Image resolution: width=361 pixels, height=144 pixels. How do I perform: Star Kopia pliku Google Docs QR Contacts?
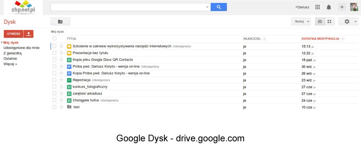pyautogui.click(x=61, y=60)
